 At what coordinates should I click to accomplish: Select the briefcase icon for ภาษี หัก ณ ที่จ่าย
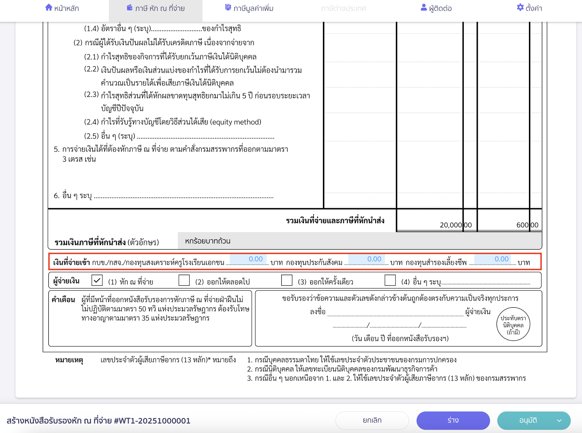click(129, 8)
